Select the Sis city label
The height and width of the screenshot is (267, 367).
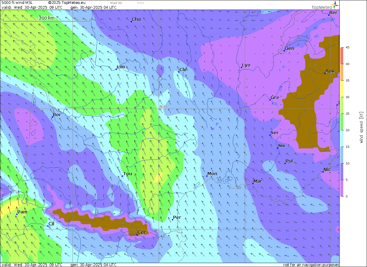(281, 146)
